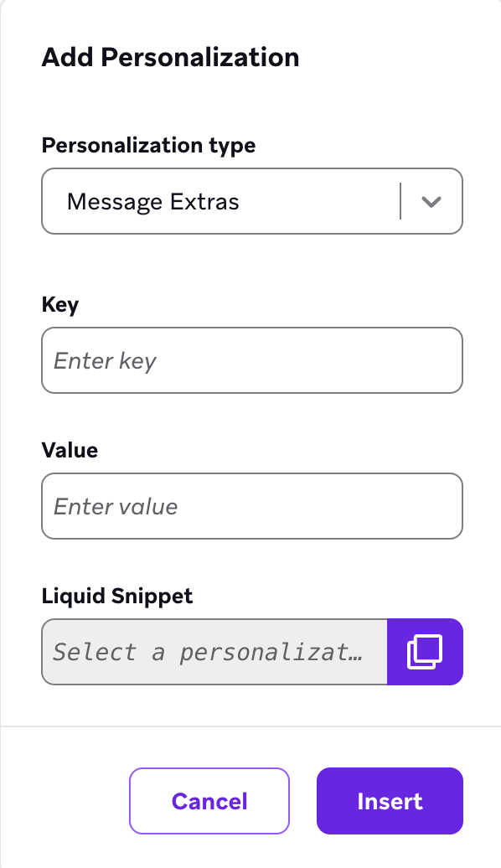Confirm personalization with Insert
Viewport: 501px width, 868px height.
[x=390, y=800]
